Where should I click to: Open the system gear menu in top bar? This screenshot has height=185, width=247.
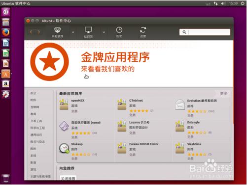[243, 3]
